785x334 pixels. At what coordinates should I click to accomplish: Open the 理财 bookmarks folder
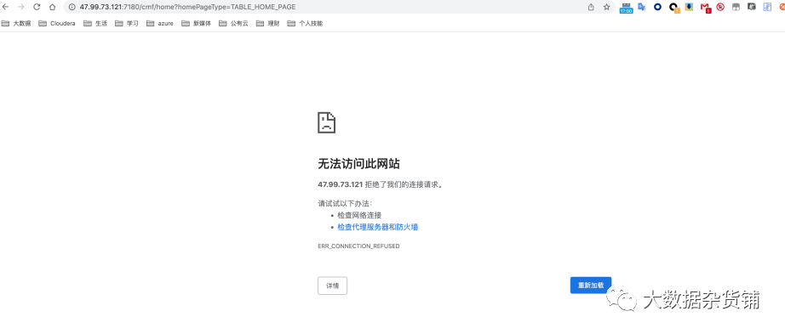pyautogui.click(x=268, y=23)
